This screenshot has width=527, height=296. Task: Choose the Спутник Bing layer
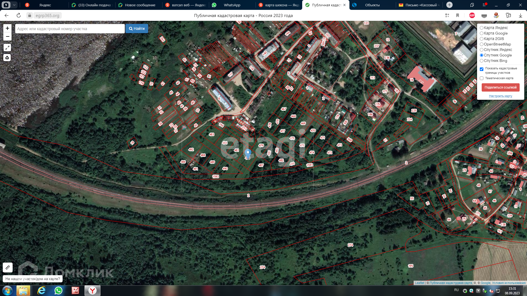[x=481, y=61]
